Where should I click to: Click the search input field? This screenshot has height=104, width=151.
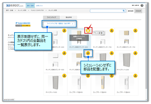coord(106,11)
